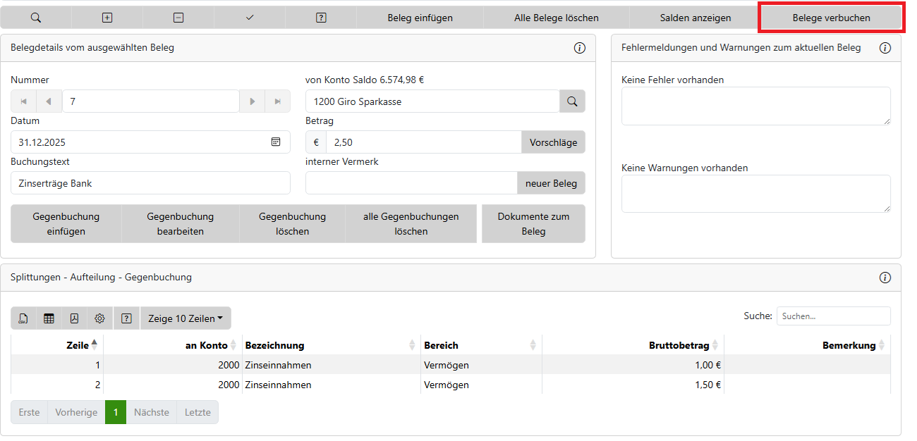
Task: Go to the next Beleg number
Action: point(252,101)
